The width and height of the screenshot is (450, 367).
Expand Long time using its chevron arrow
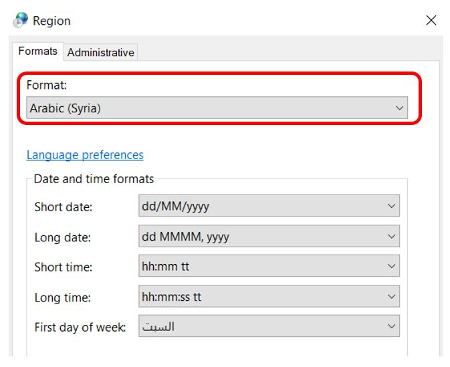point(392,297)
